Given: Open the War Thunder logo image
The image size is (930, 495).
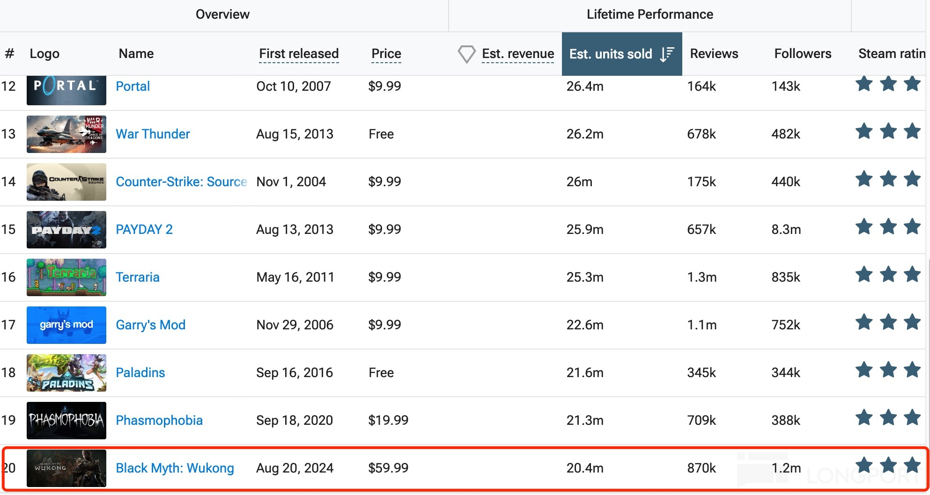Looking at the screenshot, I should [x=66, y=134].
